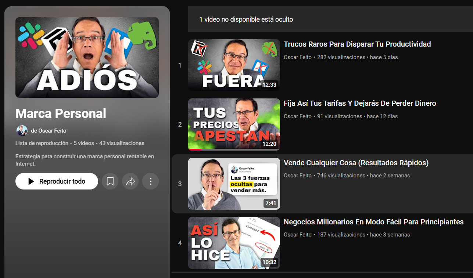Click the playlist description about 'Estrategia para construir'
This screenshot has width=473, height=278.
tap(85, 160)
